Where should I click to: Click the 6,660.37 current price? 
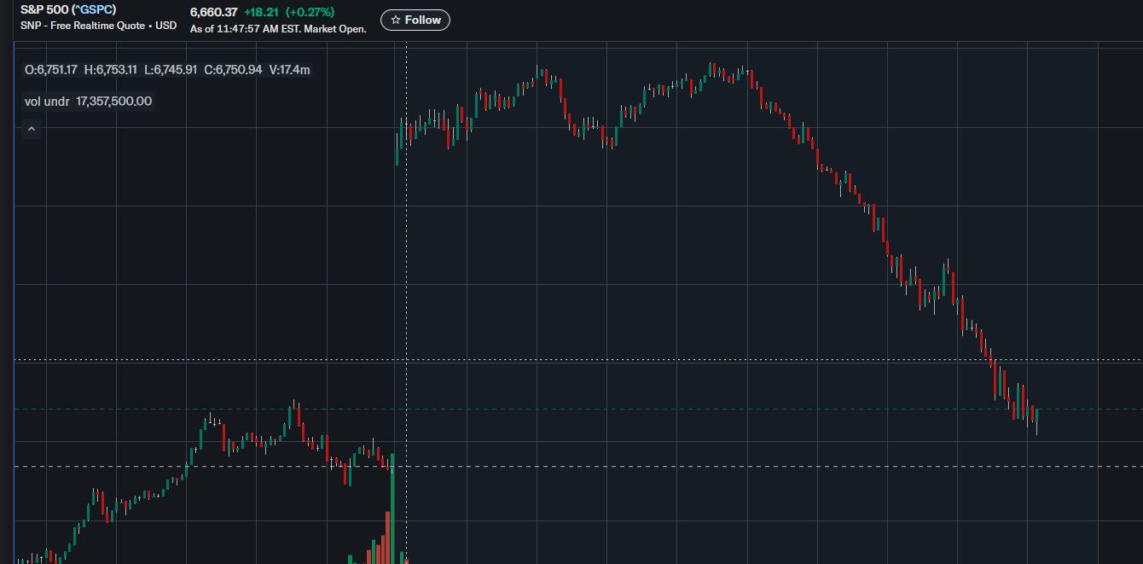[213, 12]
